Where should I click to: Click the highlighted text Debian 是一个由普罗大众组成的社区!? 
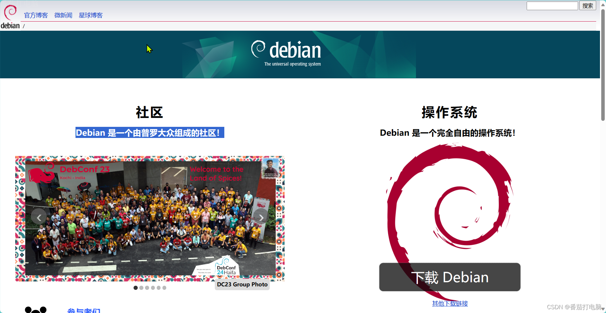150,133
